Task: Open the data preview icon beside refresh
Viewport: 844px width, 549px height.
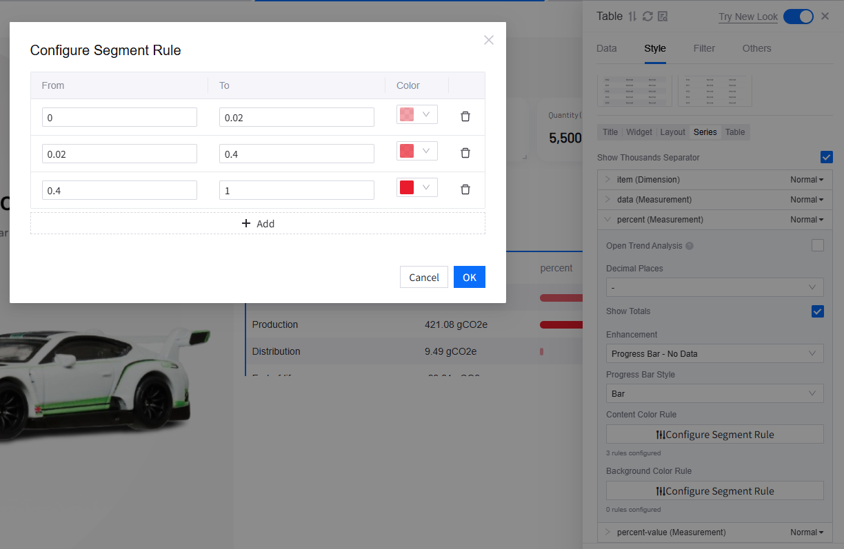Action: (663, 17)
